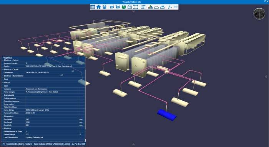Viewport: 269px width, 147px height.
Task: Select Ballast Number of Poles row
Action: (43, 132)
